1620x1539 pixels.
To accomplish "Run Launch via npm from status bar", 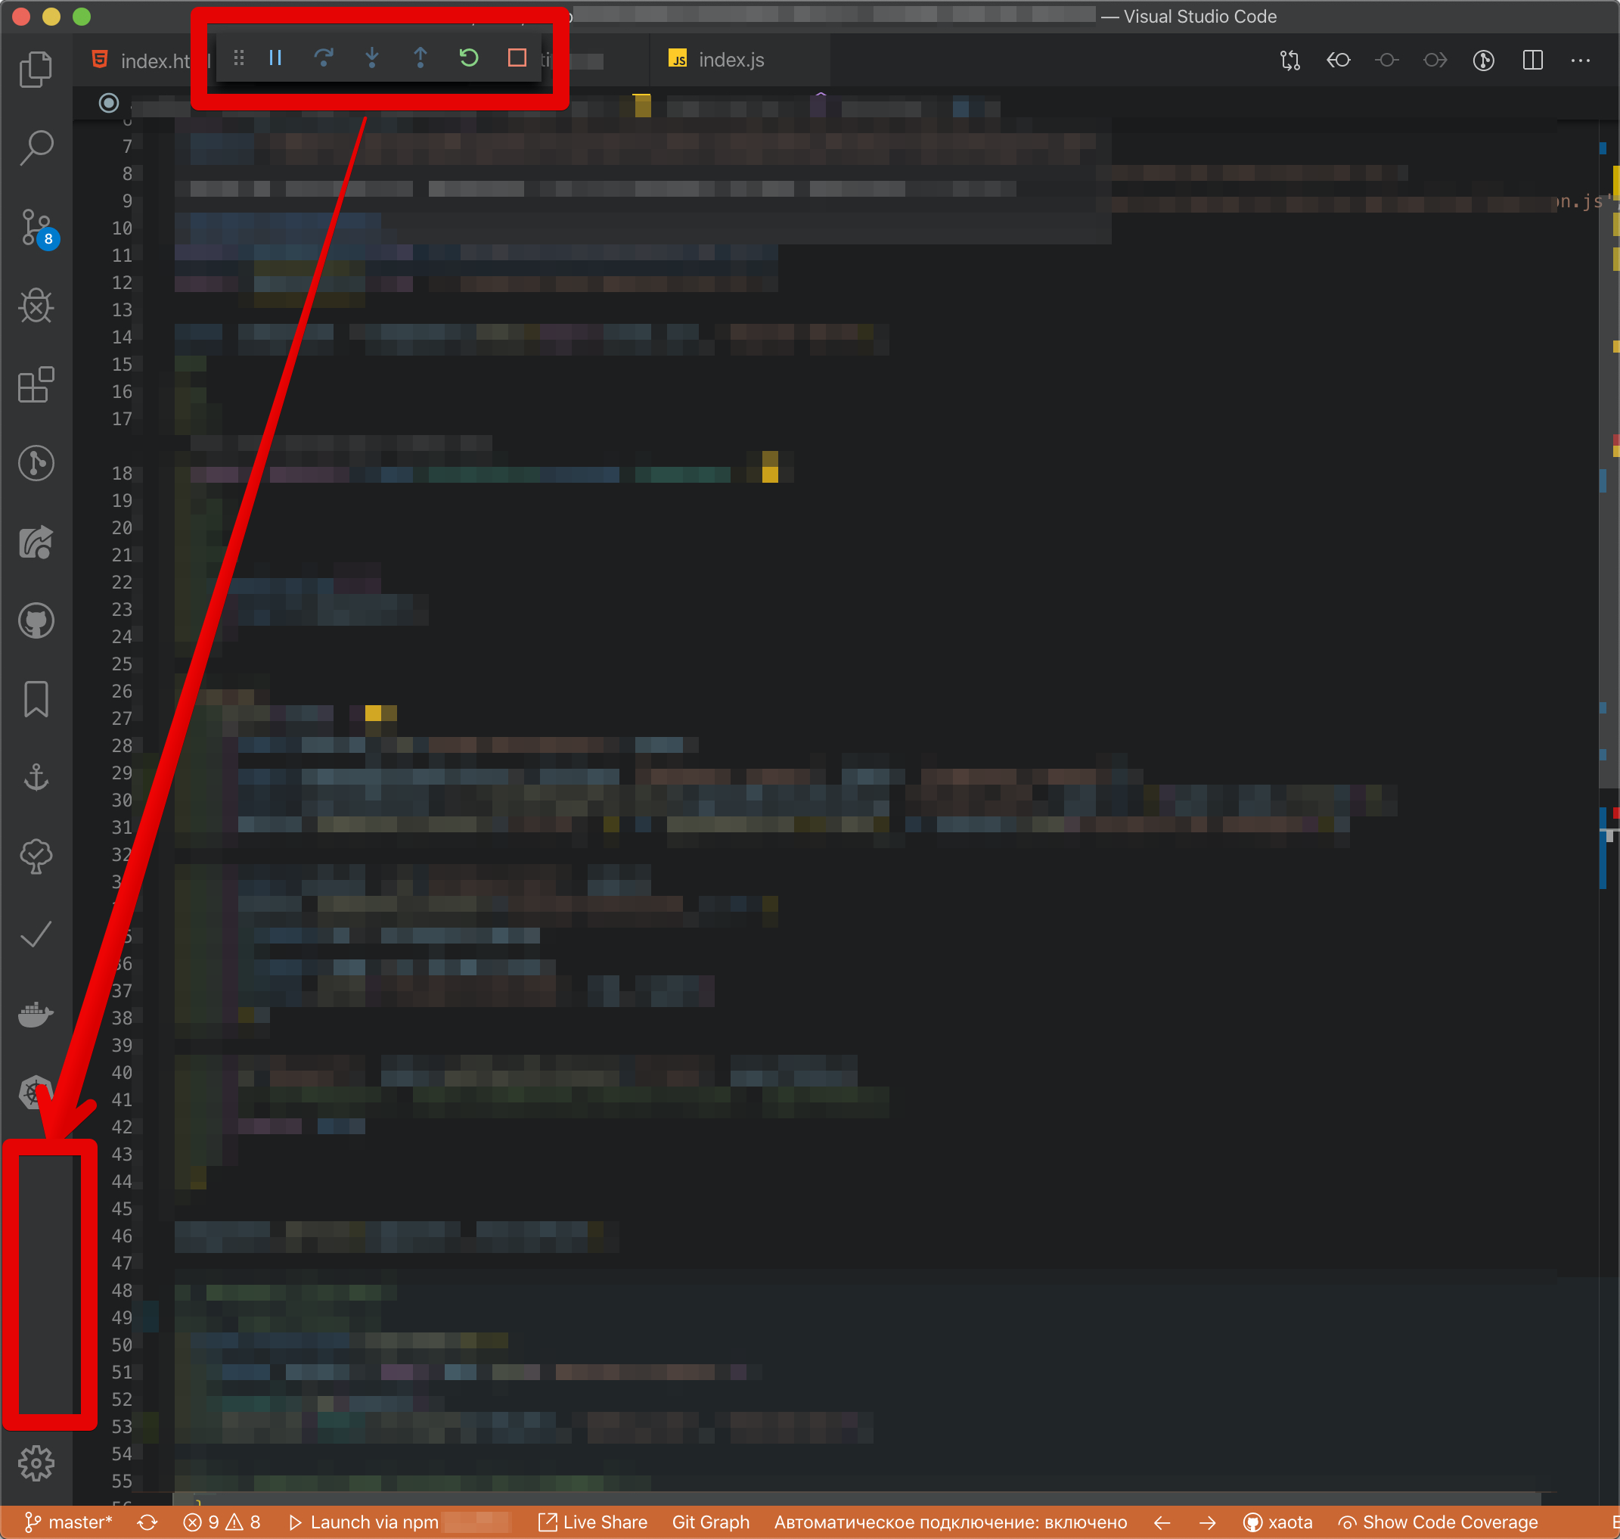I will 364,1522.
